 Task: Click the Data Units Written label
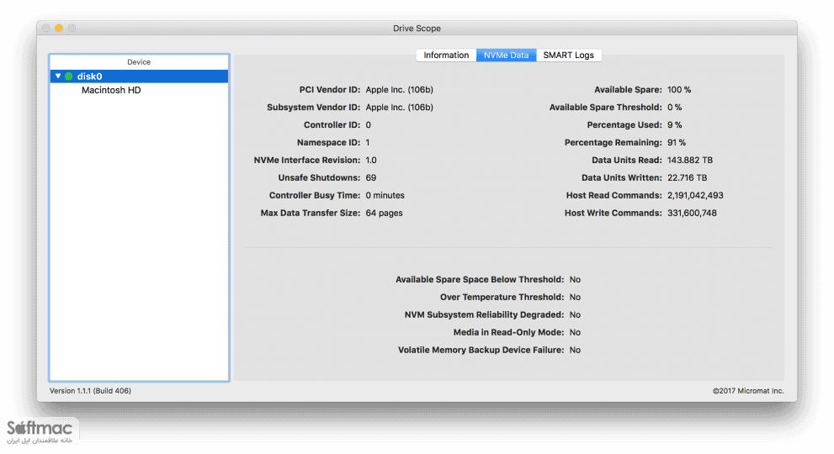pyautogui.click(x=622, y=177)
